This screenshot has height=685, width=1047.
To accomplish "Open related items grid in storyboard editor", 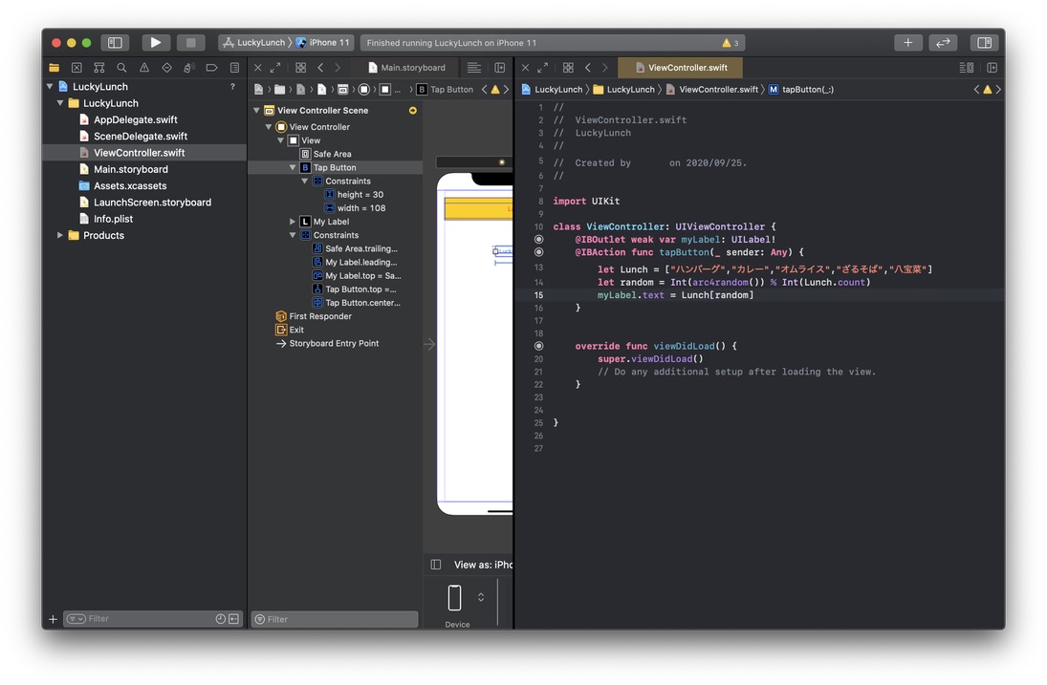I will pos(301,68).
